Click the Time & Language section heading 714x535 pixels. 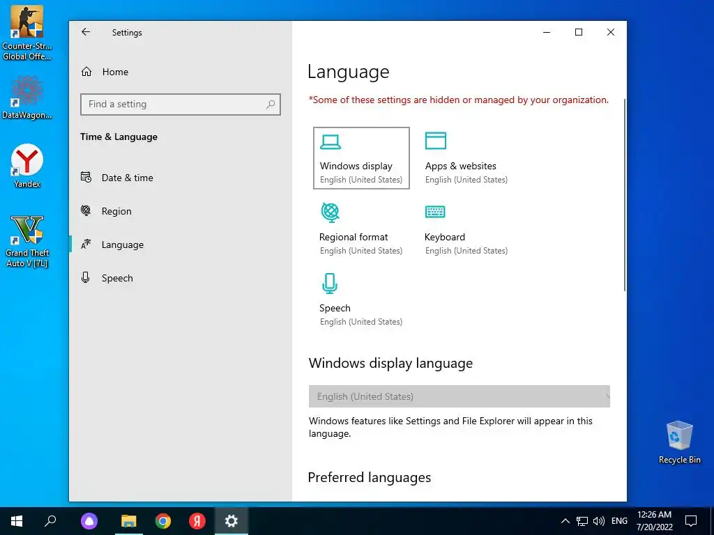(x=119, y=137)
